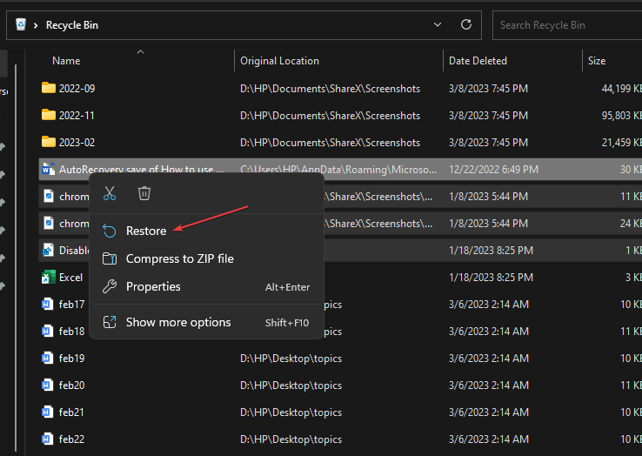642x456 pixels.
Task: Select the feb22 file in list
Action: click(71, 439)
